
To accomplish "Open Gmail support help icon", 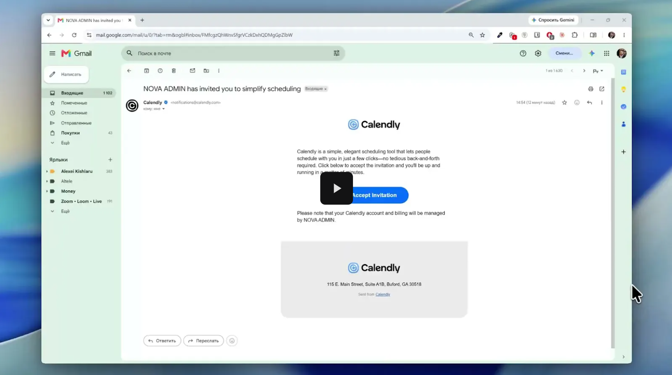I will [523, 54].
